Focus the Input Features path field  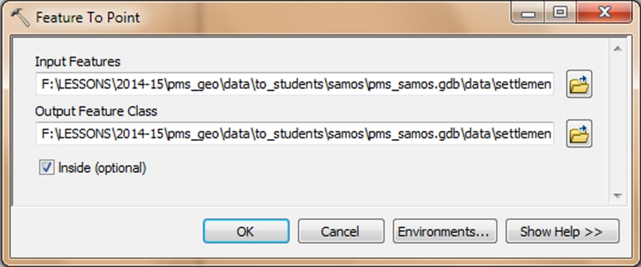295,84
